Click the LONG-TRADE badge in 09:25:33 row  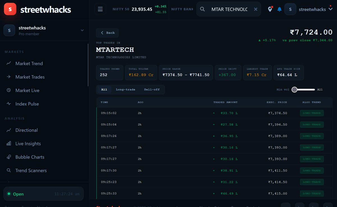(312, 194)
